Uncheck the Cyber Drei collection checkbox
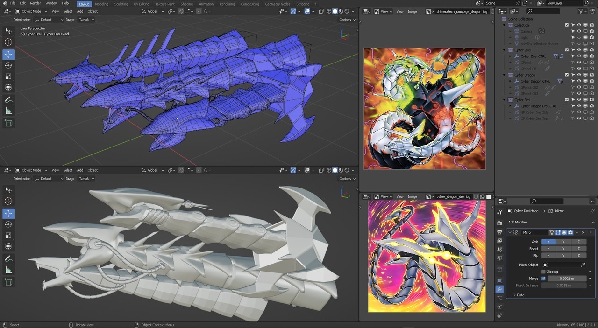This screenshot has height=328, width=598. [x=567, y=100]
